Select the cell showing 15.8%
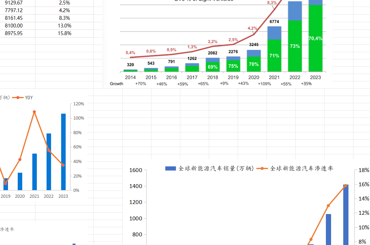Image resolution: width=370 pixels, height=245 pixels. [x=65, y=33]
